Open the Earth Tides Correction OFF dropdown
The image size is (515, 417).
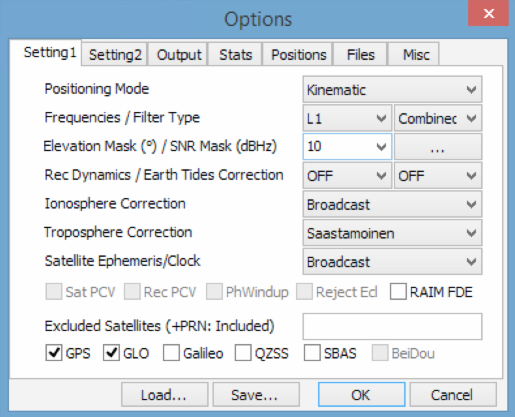coord(438,176)
